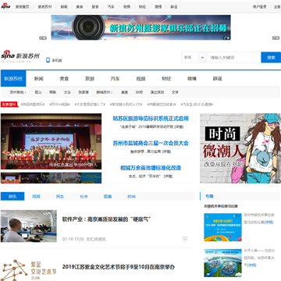The width and height of the screenshot is (281, 281).
Task: Click the 新浪苏州 site logo
Action: coord(20,56)
